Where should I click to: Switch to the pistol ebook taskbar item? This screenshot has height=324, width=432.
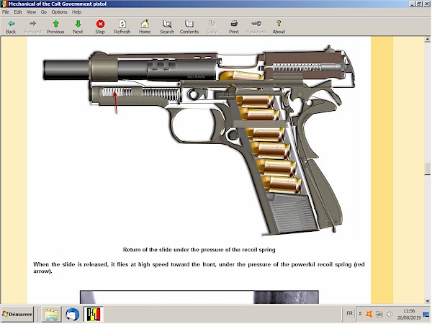click(94, 315)
